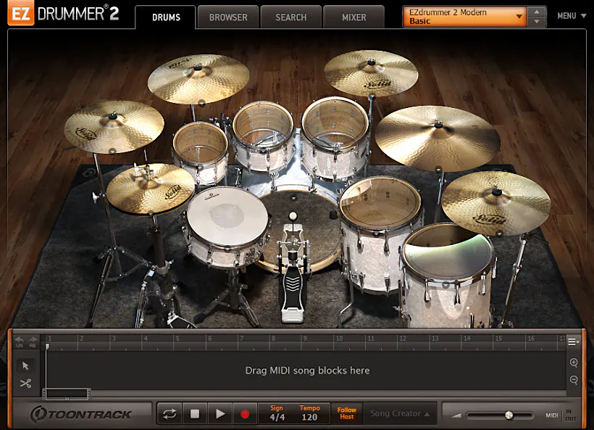Image resolution: width=594 pixels, height=430 pixels.
Task: Open the MIXER tab
Action: (354, 17)
